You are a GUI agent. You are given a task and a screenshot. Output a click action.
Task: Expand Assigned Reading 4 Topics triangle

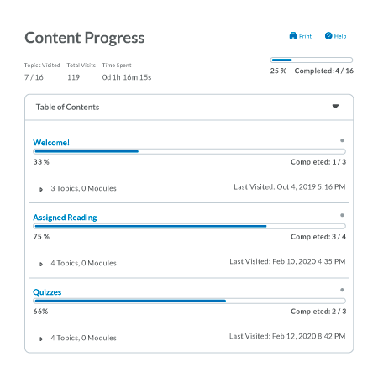(x=41, y=265)
